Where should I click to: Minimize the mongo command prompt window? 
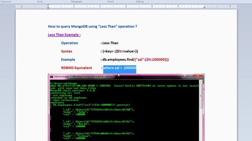tap(185, 76)
